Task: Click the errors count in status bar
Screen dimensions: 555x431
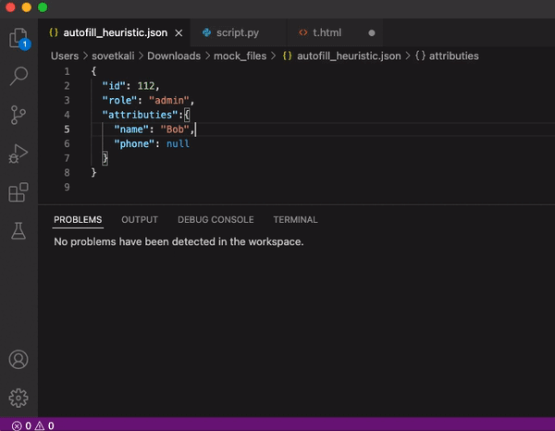Action: point(21,425)
